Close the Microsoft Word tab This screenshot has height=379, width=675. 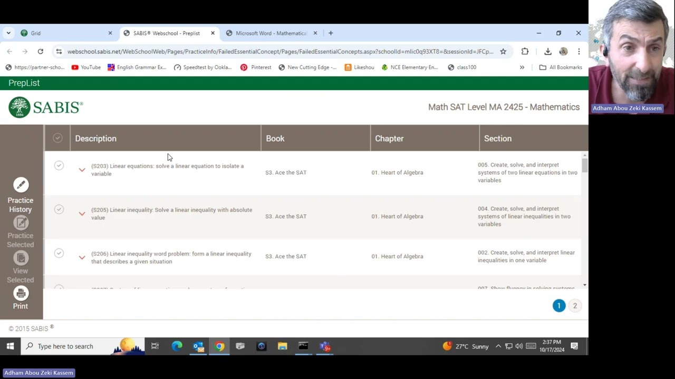[x=315, y=33]
